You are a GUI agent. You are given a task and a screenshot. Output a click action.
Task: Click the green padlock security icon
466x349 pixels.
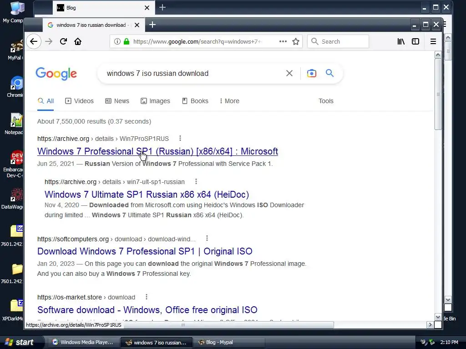[x=127, y=41]
